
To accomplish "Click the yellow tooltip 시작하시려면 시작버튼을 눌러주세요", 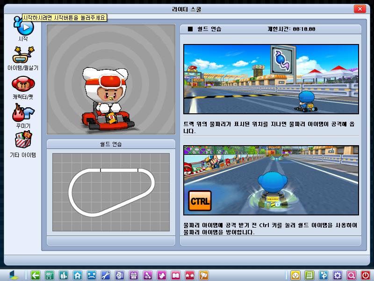I will pos(65,18).
